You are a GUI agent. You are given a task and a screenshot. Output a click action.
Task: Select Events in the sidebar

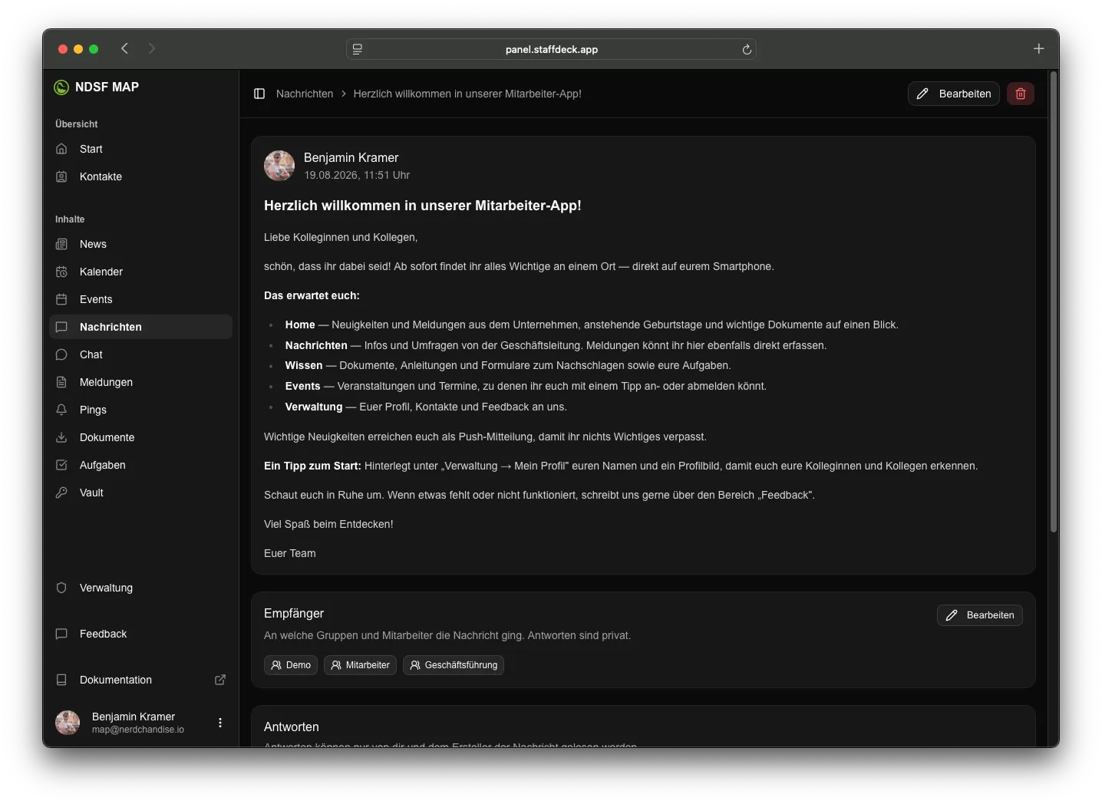141,299
